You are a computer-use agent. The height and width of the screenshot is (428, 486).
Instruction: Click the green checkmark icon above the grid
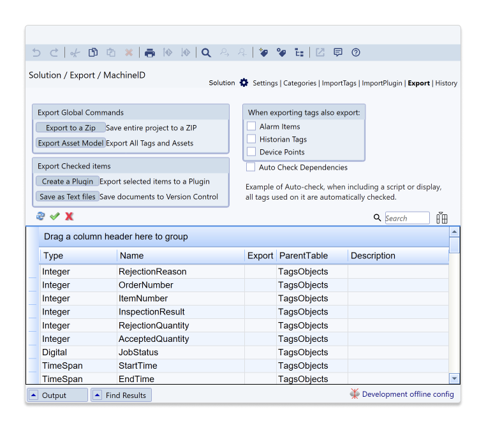pyautogui.click(x=55, y=217)
